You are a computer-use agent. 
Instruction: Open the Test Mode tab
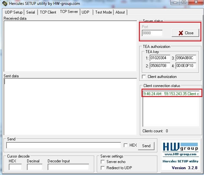pyautogui.click(x=104, y=12)
